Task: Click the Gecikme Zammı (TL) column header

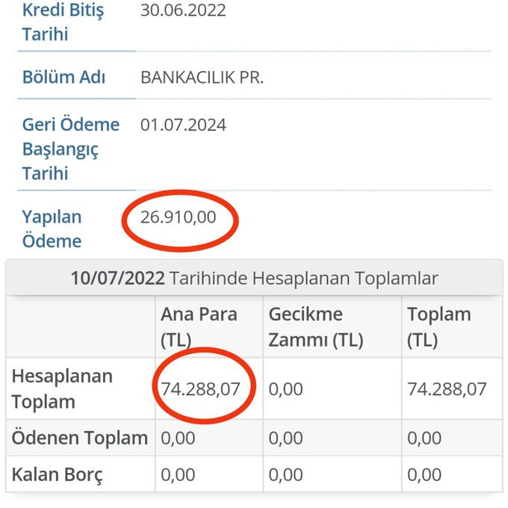Action: 316,326
